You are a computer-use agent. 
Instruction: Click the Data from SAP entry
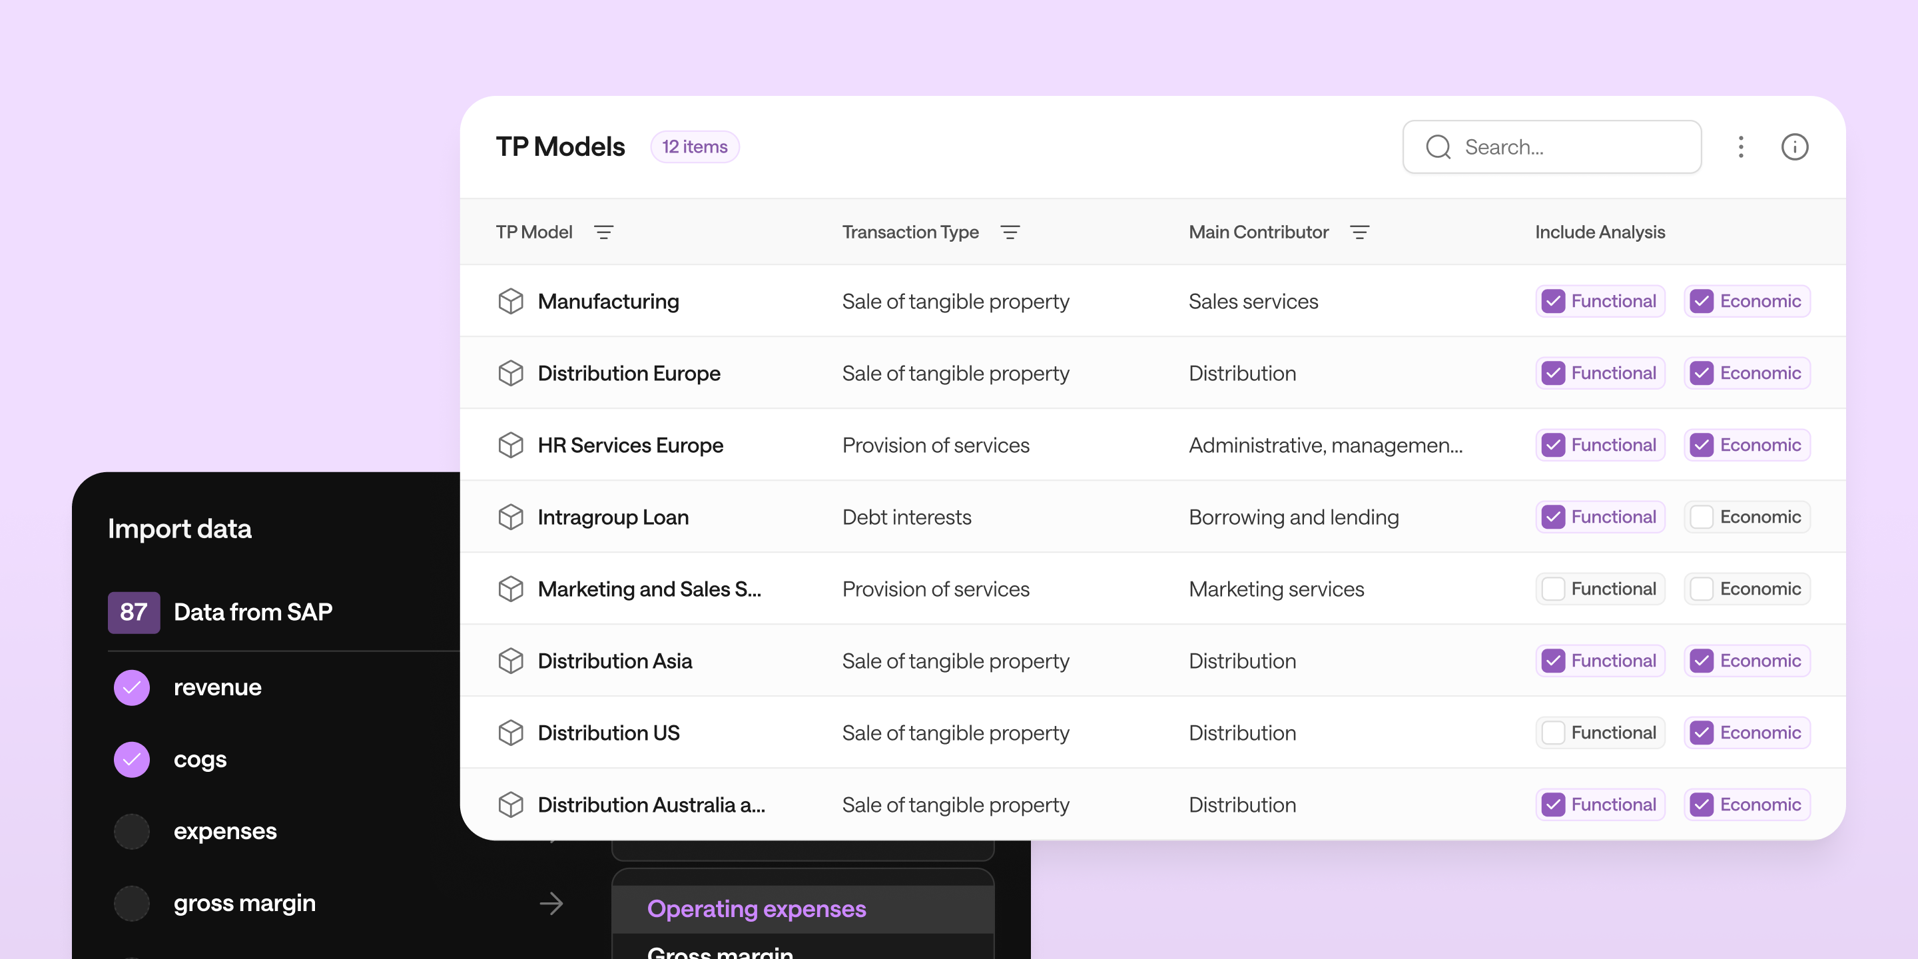(x=252, y=612)
